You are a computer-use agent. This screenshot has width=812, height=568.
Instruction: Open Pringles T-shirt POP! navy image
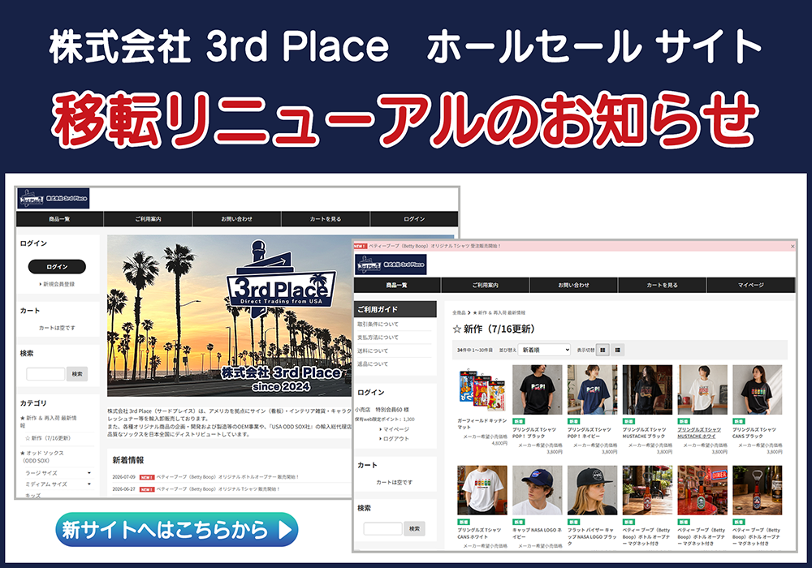(x=592, y=389)
